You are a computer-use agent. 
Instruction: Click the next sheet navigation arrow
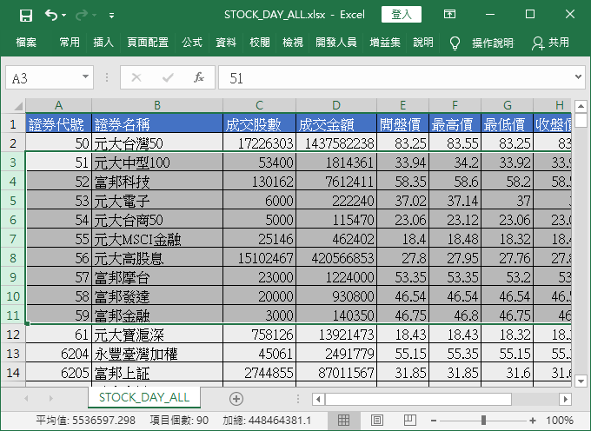pyautogui.click(x=51, y=398)
